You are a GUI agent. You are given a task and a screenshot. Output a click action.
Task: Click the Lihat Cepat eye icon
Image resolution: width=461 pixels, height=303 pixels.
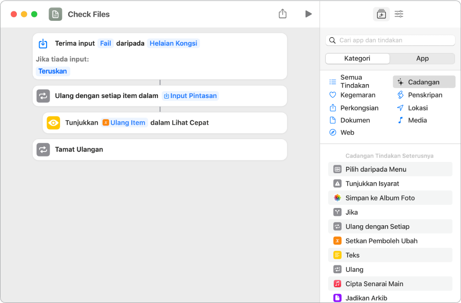click(53, 123)
